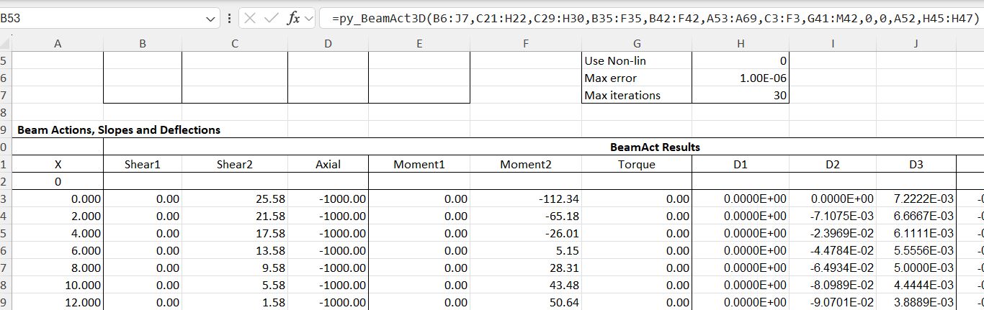
Task: Click the Cancel (X) icon in formula bar
Action: click(250, 18)
